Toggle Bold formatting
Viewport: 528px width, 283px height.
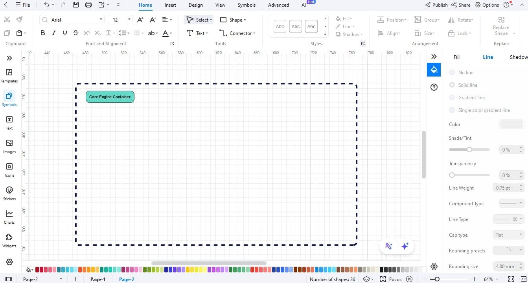pyautogui.click(x=43, y=33)
